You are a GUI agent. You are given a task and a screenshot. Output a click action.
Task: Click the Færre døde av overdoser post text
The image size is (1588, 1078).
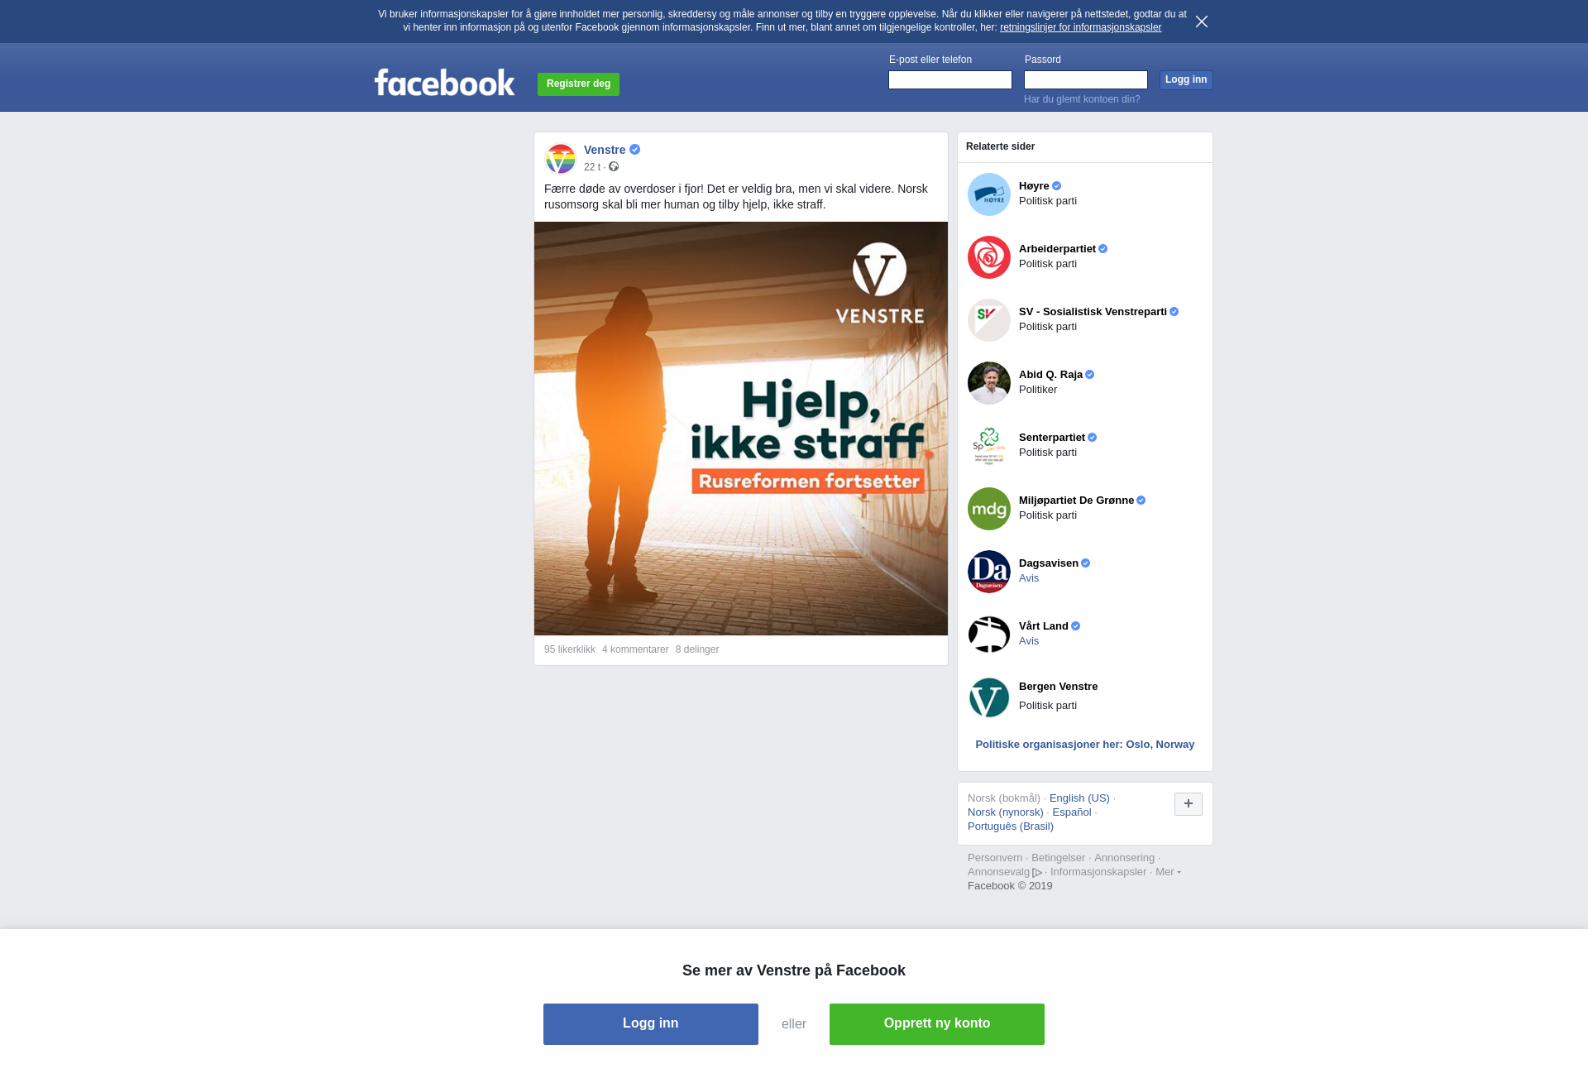click(736, 197)
